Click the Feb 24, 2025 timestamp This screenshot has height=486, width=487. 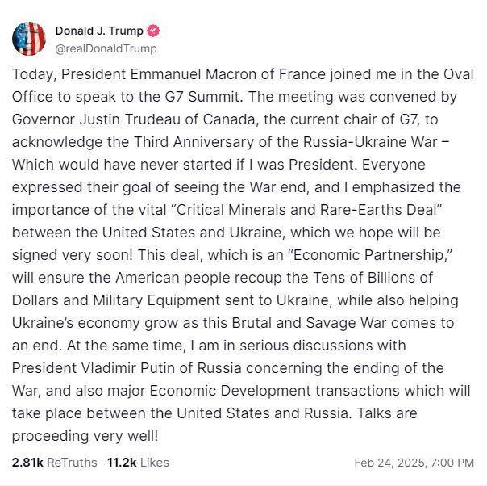click(414, 463)
